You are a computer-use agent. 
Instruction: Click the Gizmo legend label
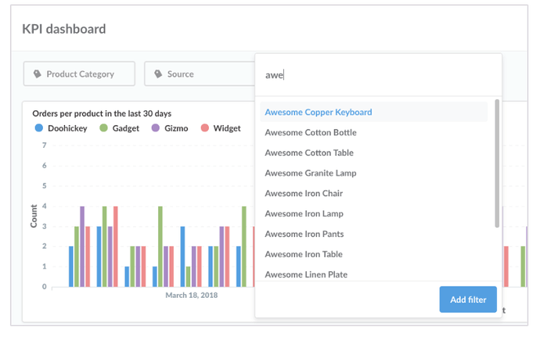point(176,128)
